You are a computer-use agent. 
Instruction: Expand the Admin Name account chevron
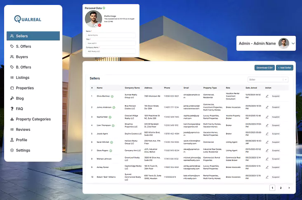coord(293,43)
